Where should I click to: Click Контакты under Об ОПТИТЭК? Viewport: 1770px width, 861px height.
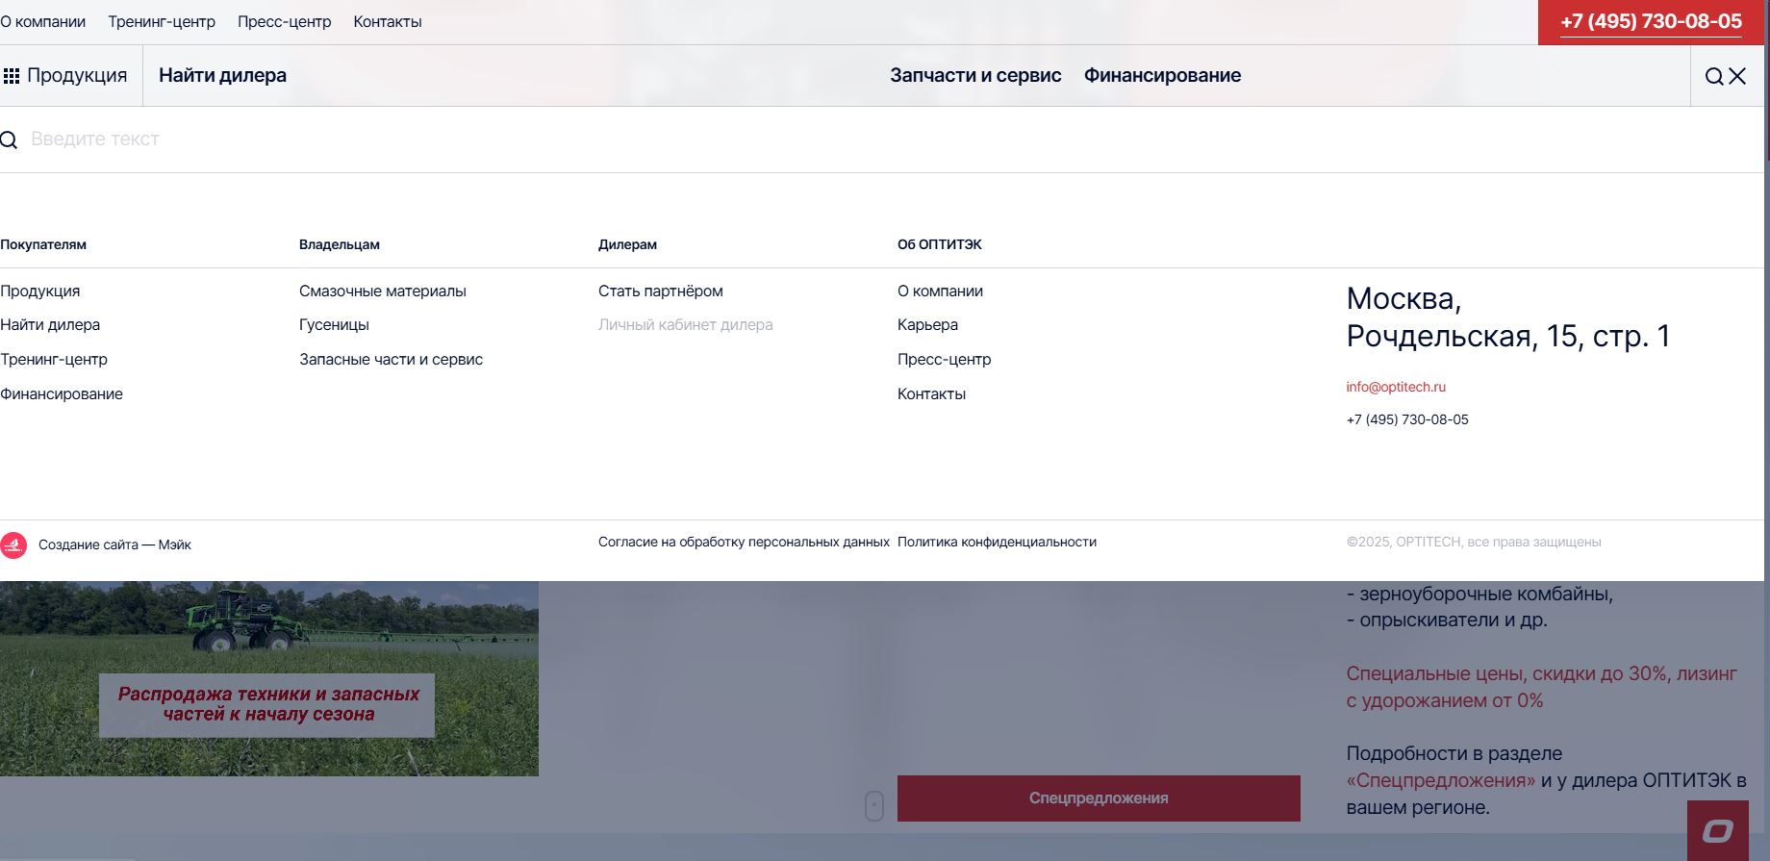931,393
